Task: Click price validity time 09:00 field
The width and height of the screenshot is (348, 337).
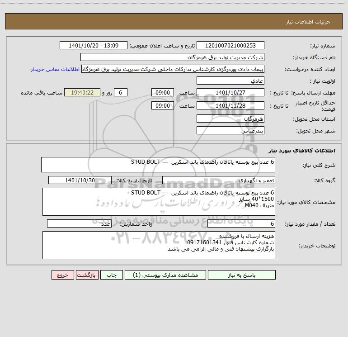Action: [162, 105]
